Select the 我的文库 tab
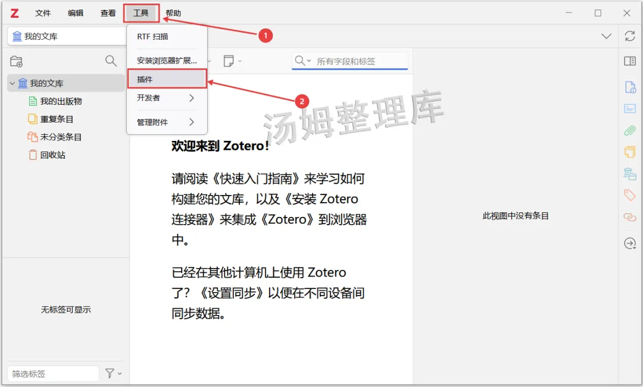Image resolution: width=643 pixels, height=387 pixels. click(67, 36)
